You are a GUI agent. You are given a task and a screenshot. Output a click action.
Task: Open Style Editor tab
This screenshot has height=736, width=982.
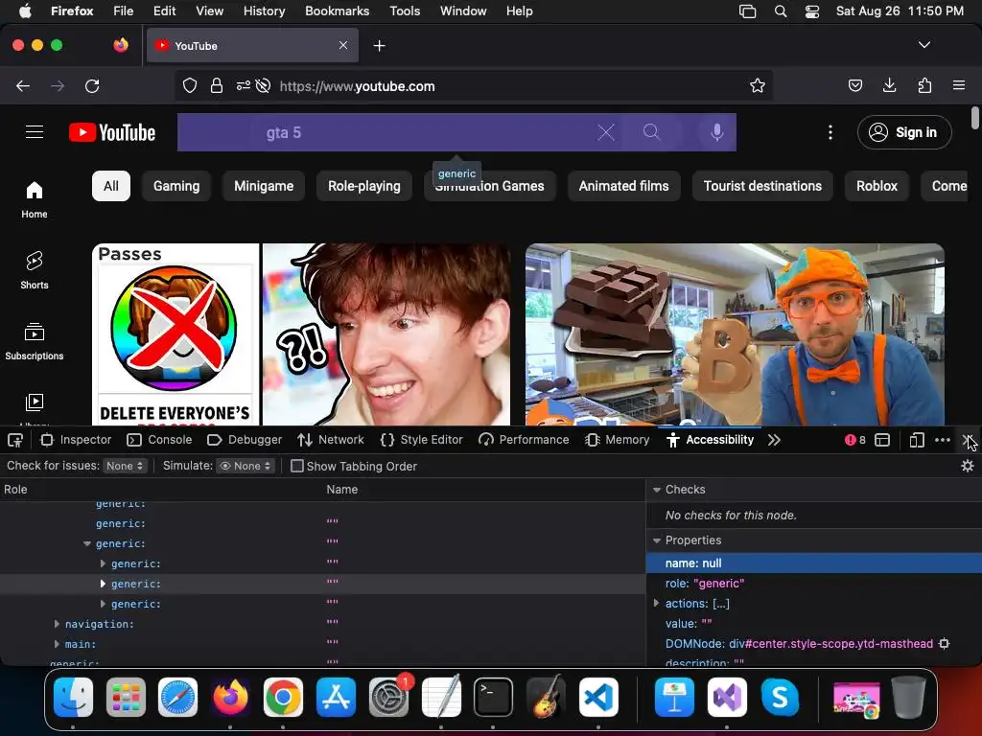(422, 440)
